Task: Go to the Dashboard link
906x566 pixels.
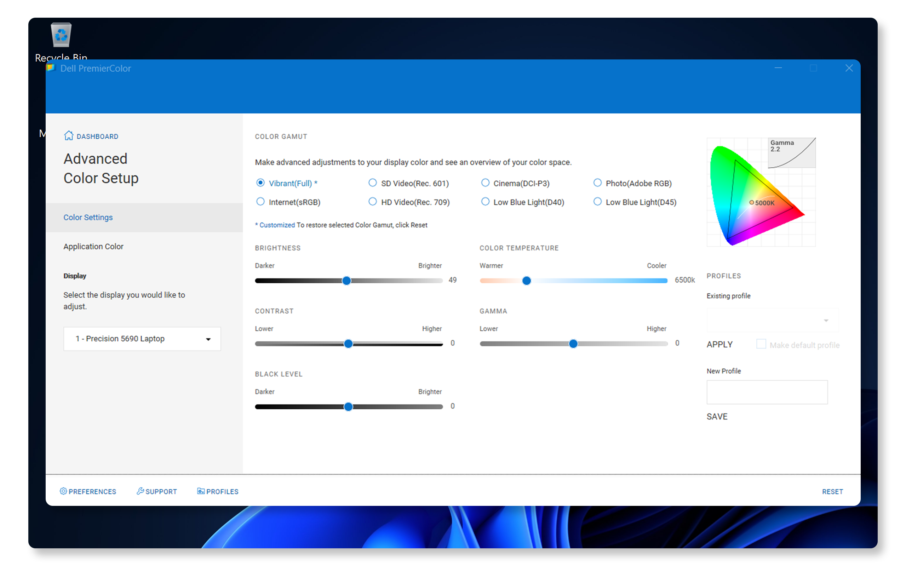Action: pos(97,137)
